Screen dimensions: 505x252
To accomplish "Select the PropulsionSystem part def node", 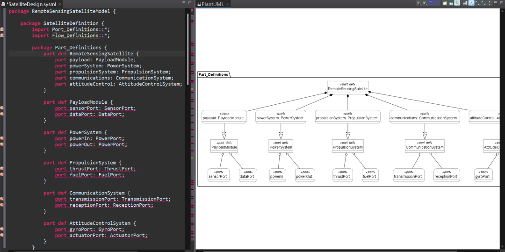I will [348, 146].
